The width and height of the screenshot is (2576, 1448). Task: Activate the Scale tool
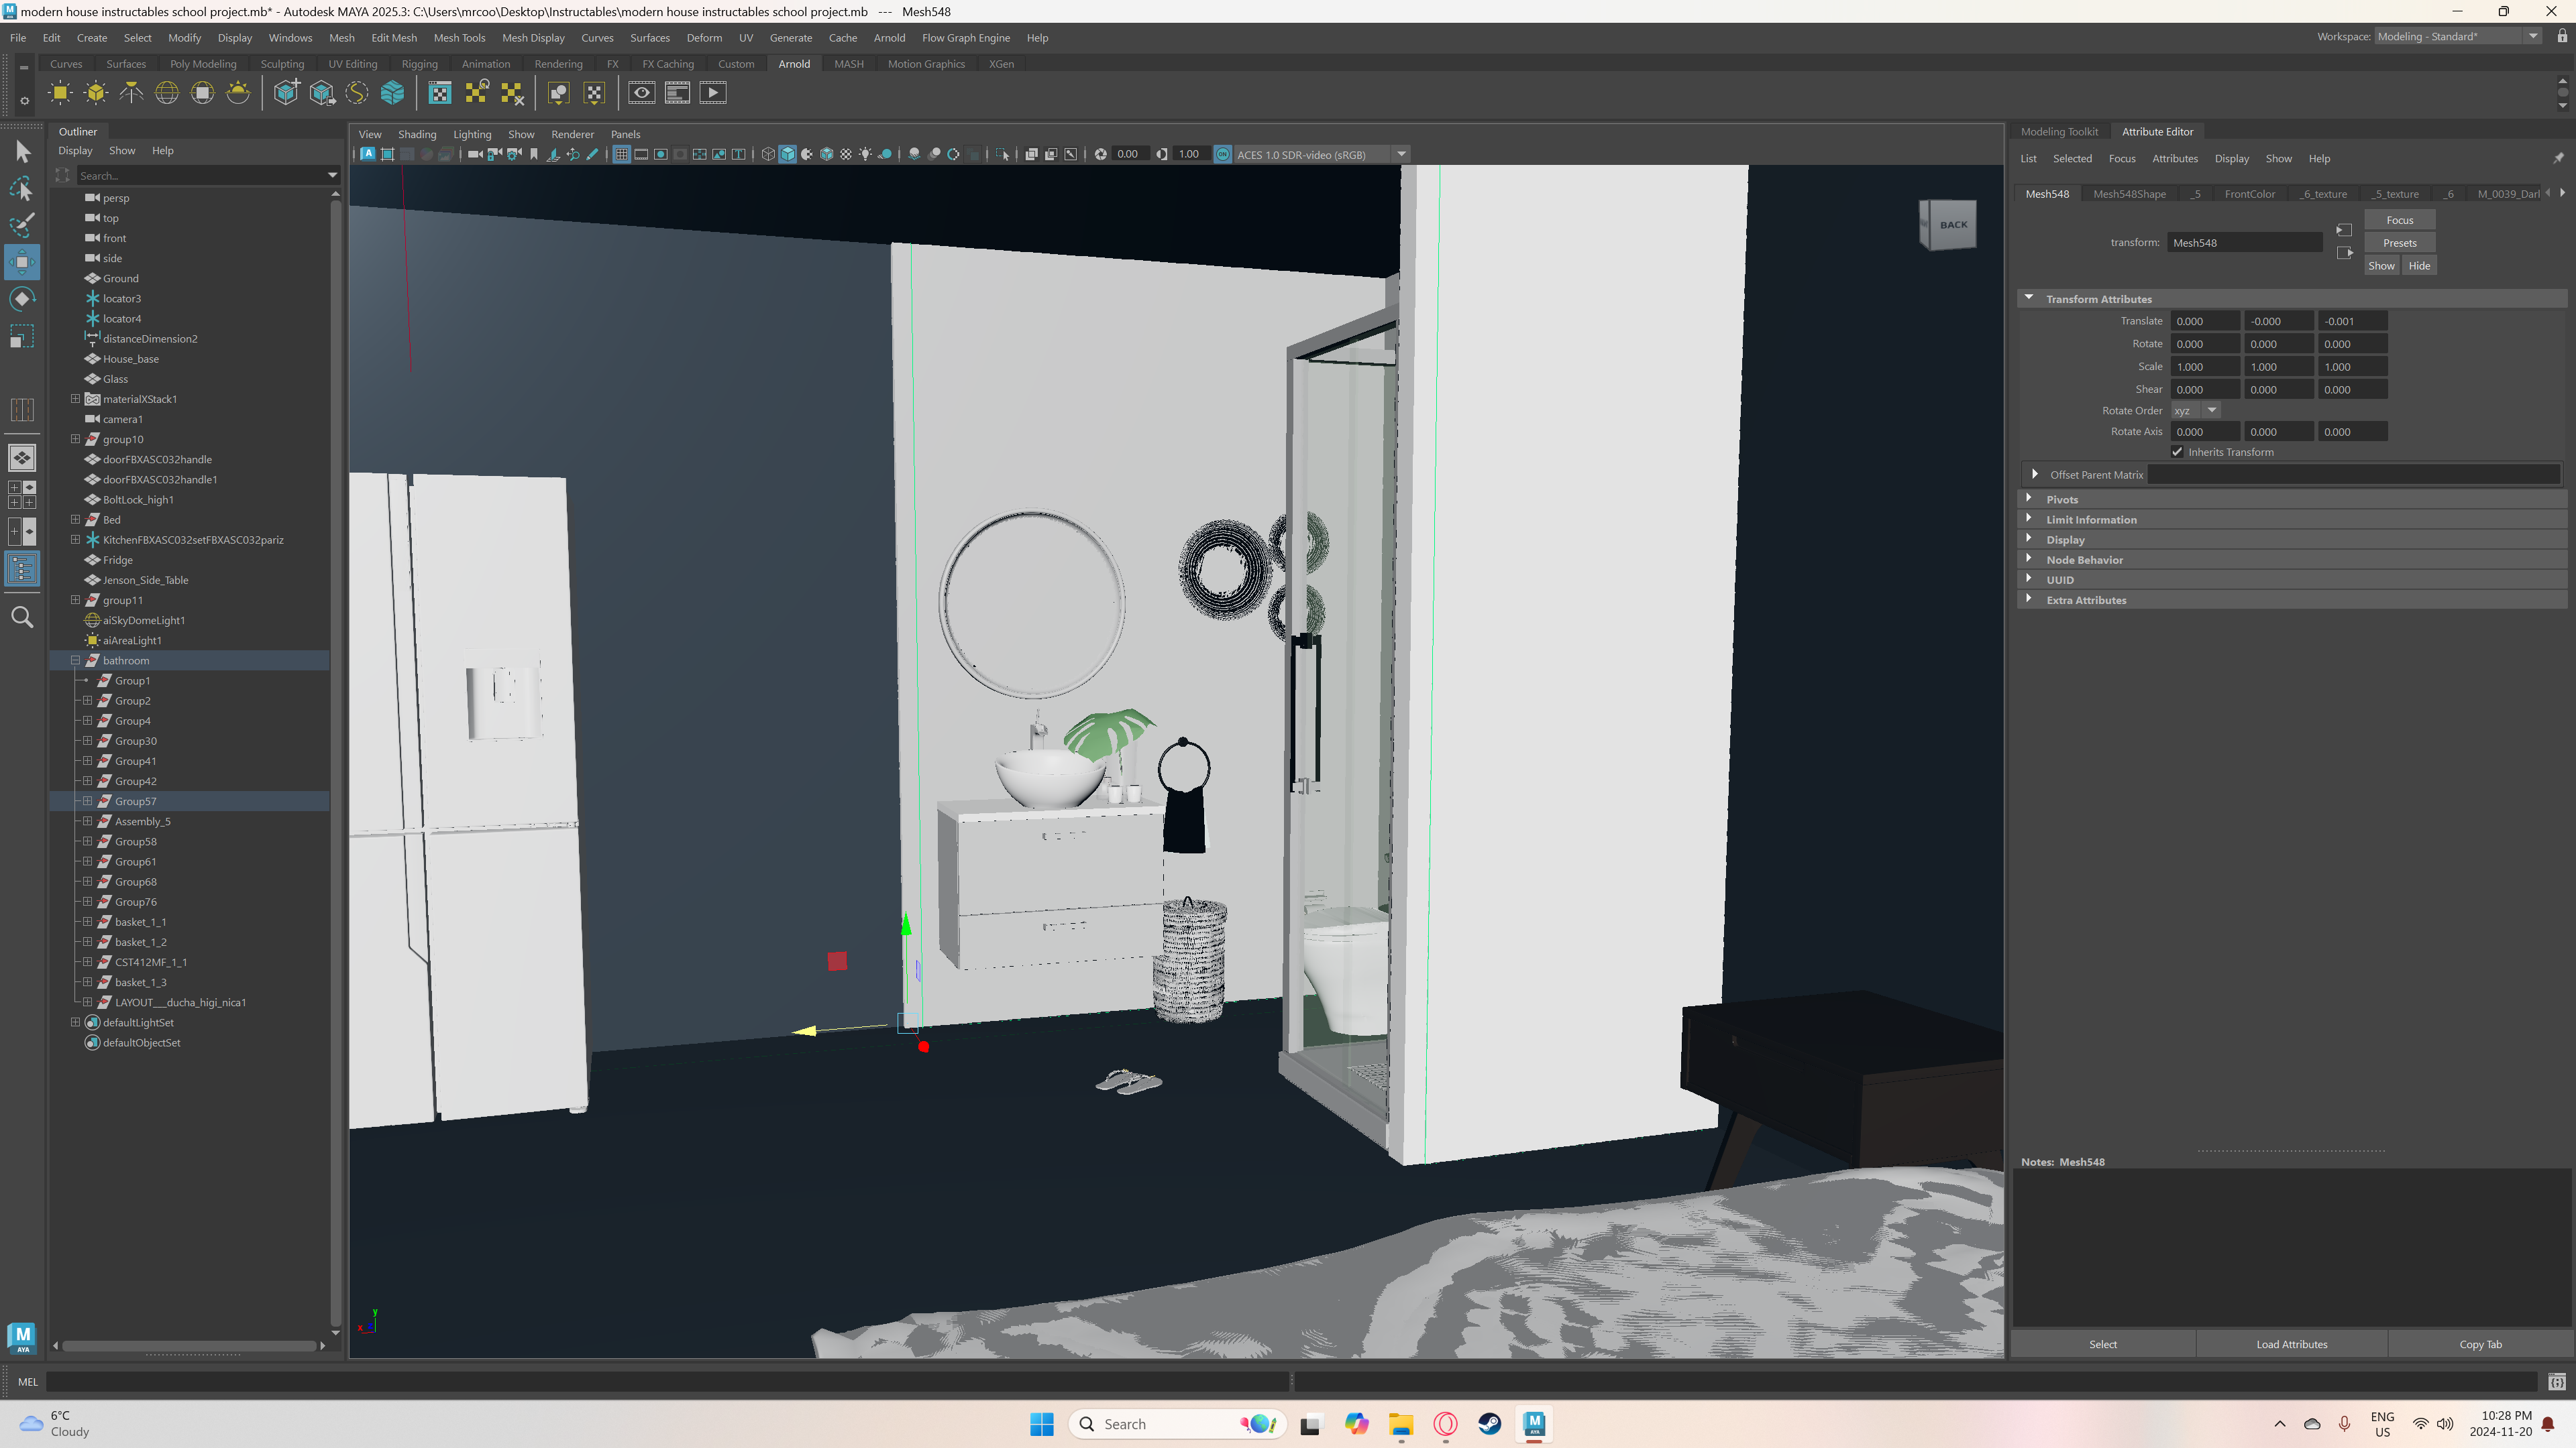coord(22,336)
